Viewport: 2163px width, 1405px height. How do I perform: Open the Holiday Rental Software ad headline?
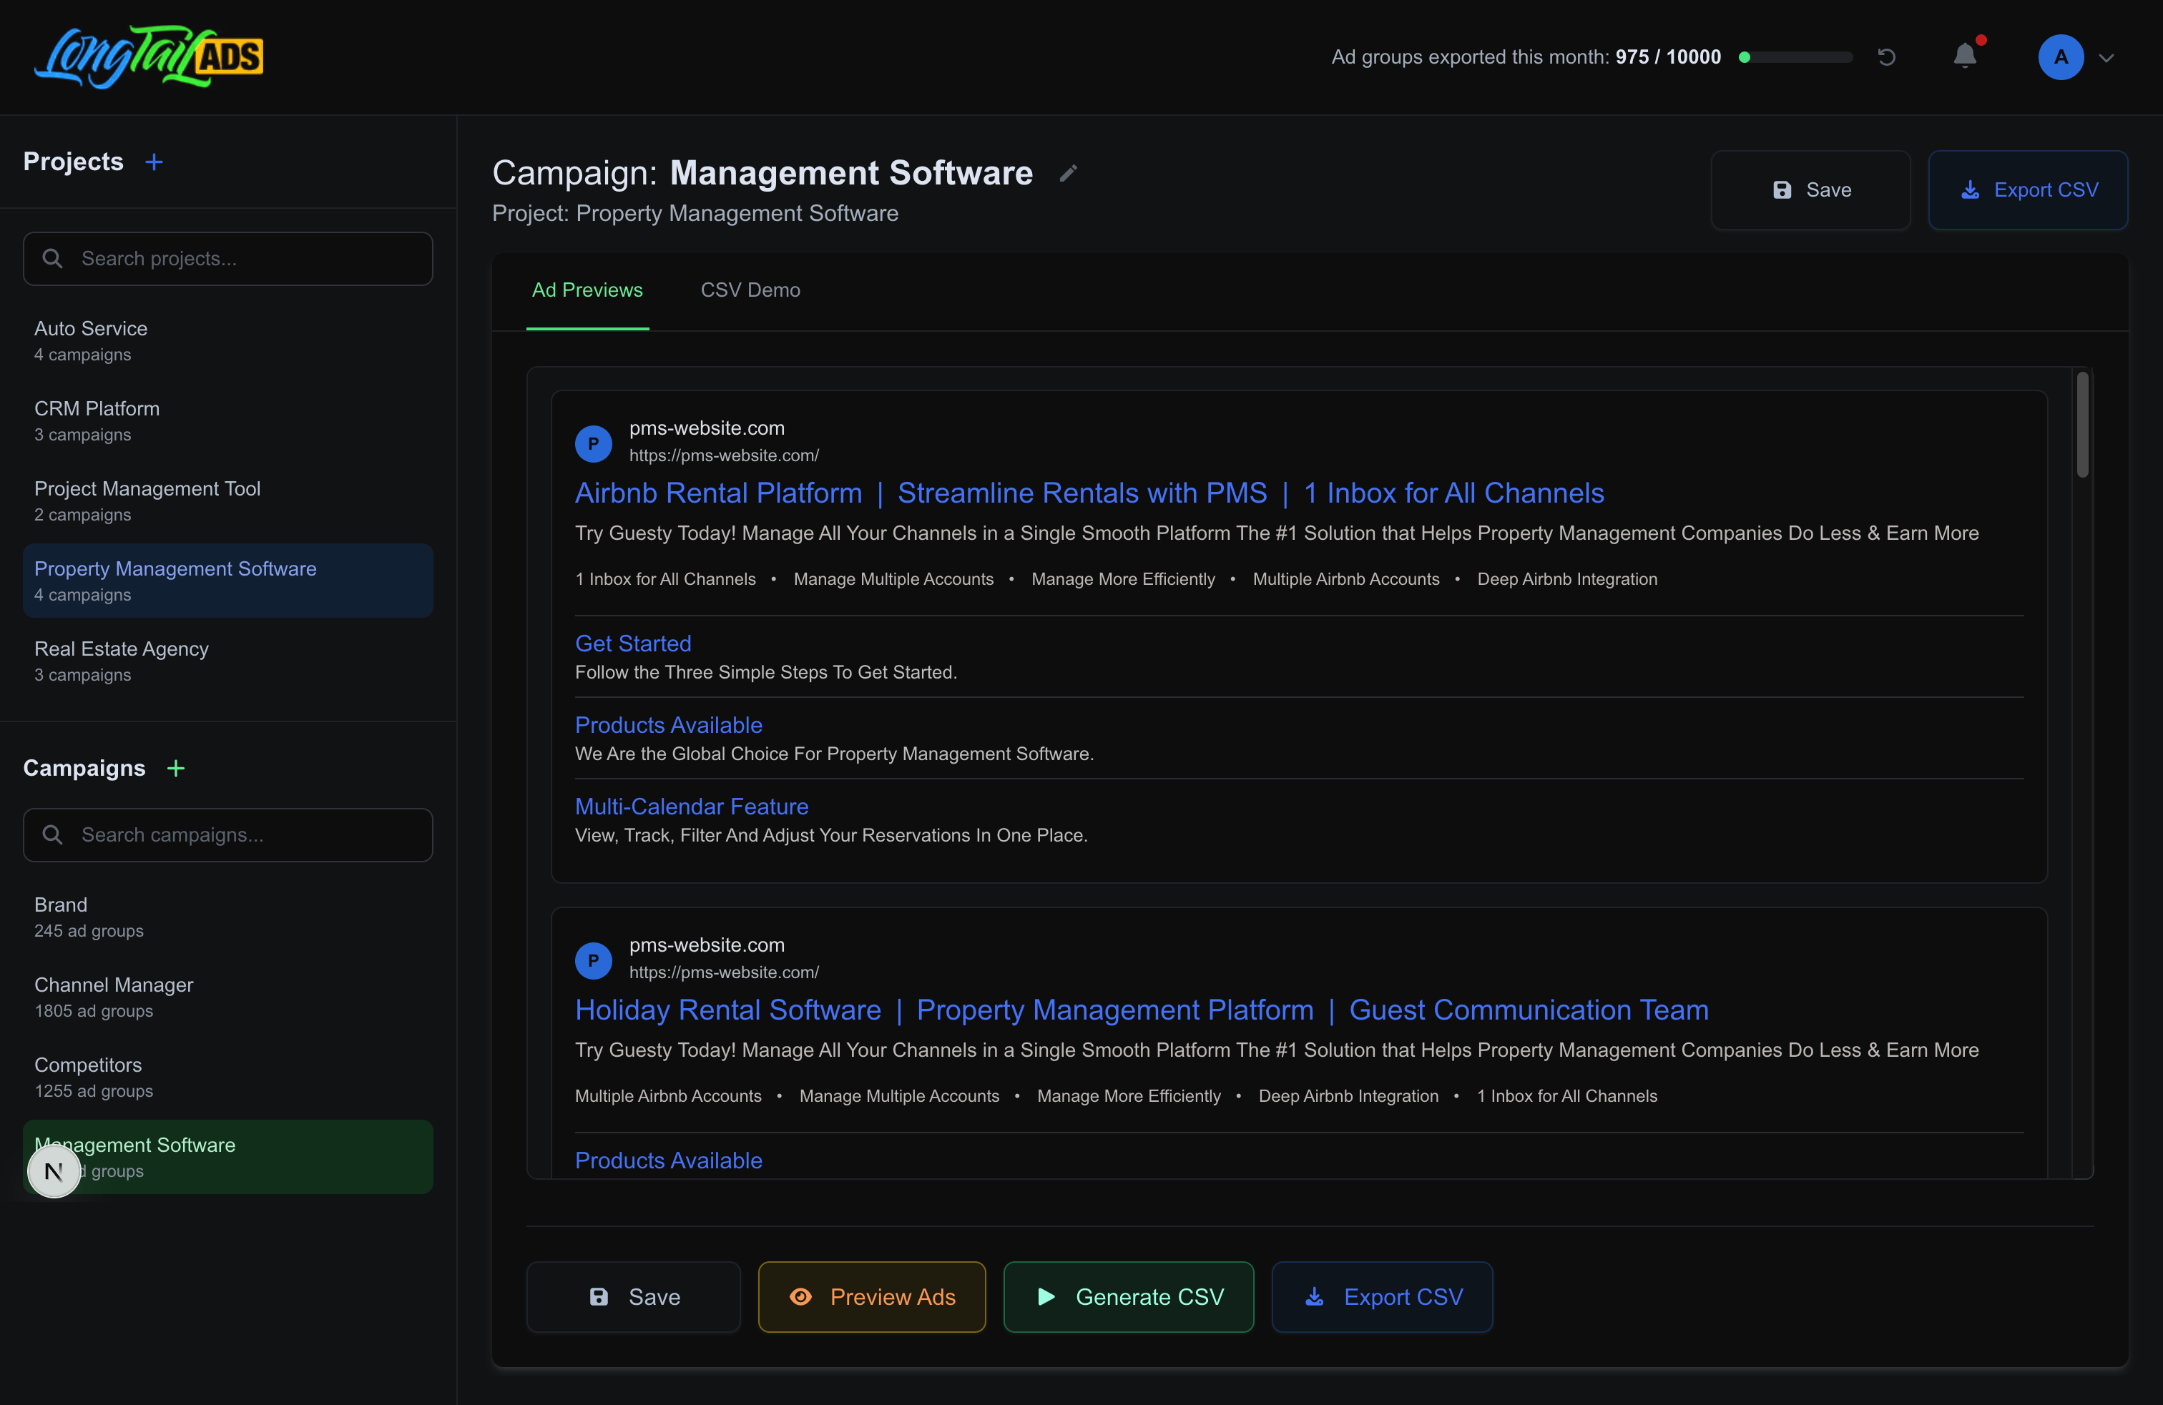[x=1142, y=1009]
